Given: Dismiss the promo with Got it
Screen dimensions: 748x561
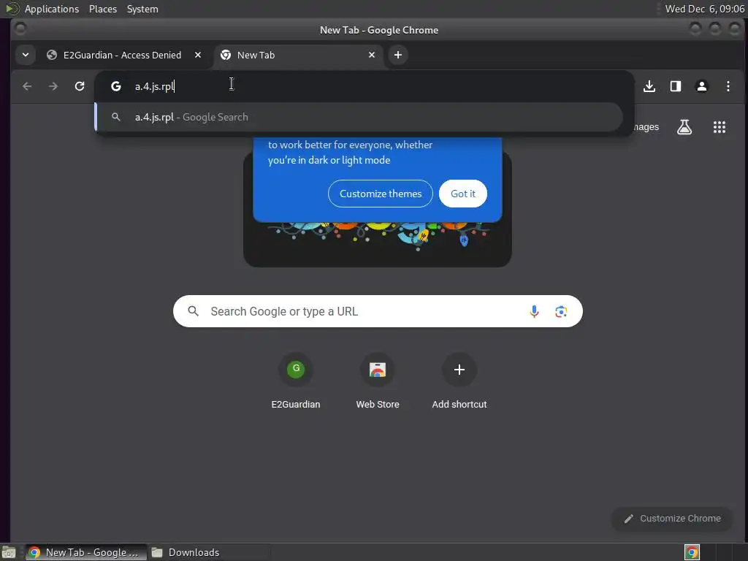Looking at the screenshot, I should [463, 194].
